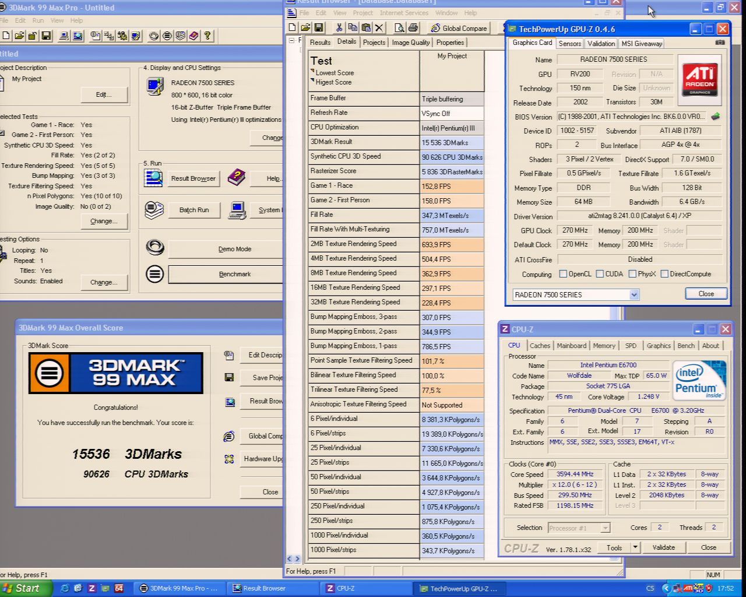
Task: Click Close button in GPU-Z window
Action: [x=706, y=294]
